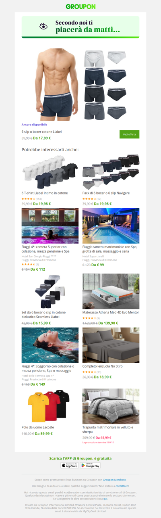The width and height of the screenshot is (161, 518).
Task: Click the eye icon in the green banner
Action: (x=43, y=26)
